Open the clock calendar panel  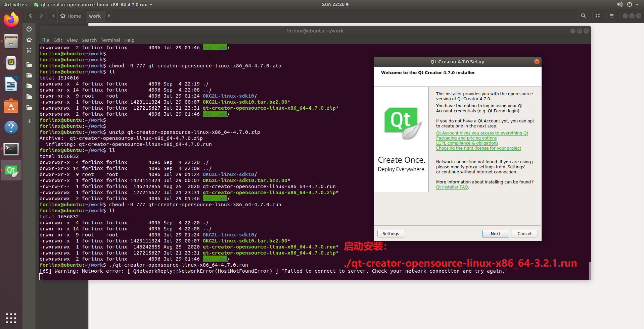(335, 4)
